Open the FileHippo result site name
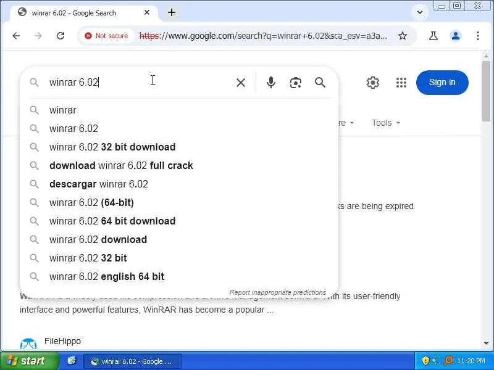 click(62, 341)
